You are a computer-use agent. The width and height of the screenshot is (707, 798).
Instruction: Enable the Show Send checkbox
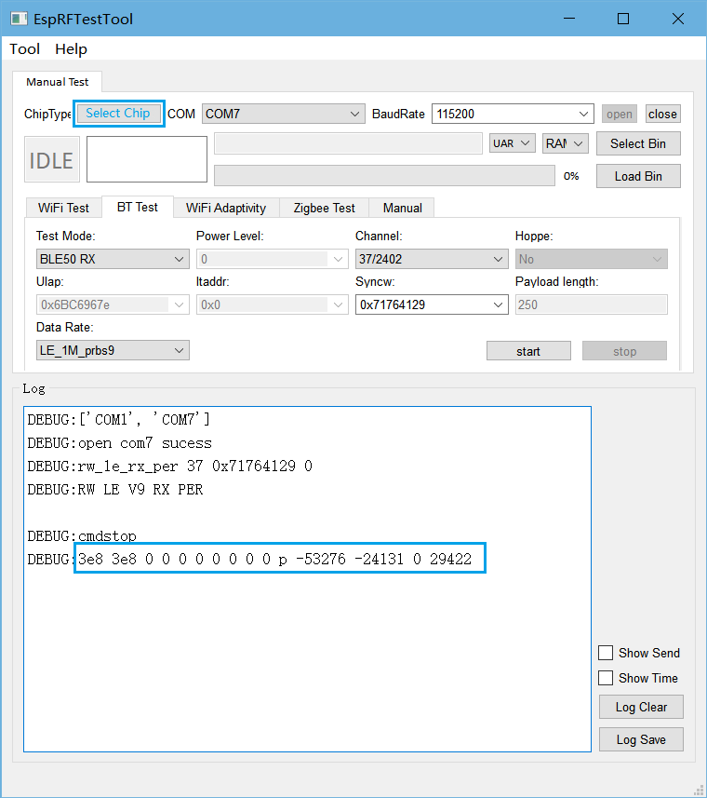tap(606, 653)
